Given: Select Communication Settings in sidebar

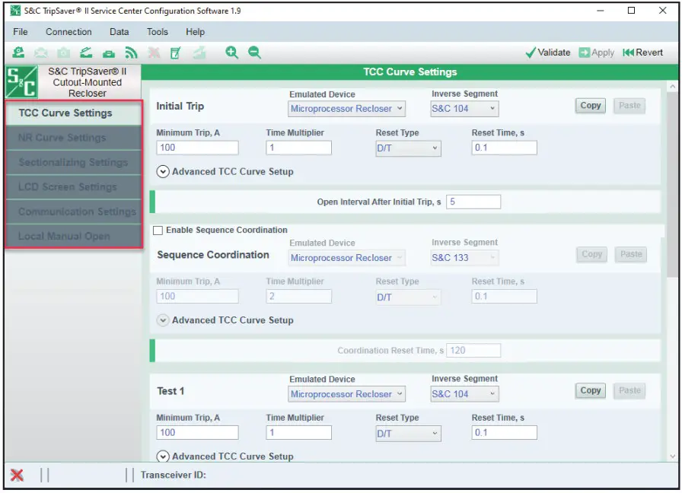Looking at the screenshot, I should 74,212.
